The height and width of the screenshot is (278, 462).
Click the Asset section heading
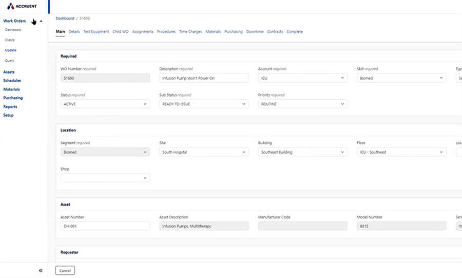pyautogui.click(x=65, y=205)
